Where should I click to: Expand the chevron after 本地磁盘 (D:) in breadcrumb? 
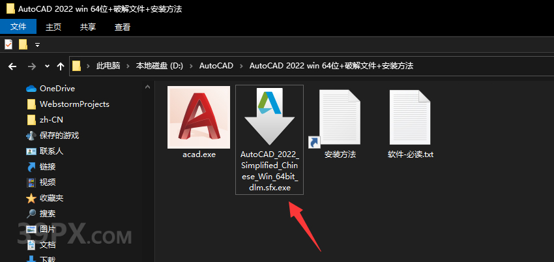point(192,66)
